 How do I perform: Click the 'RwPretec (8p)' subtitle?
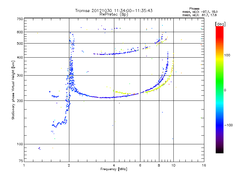[x=114, y=14]
